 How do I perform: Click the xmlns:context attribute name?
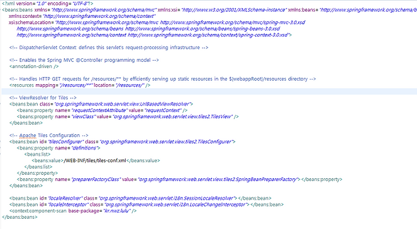[24, 16]
